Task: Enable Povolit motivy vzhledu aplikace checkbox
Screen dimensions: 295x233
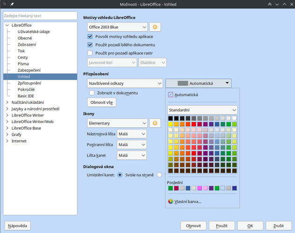Action: (x=90, y=36)
